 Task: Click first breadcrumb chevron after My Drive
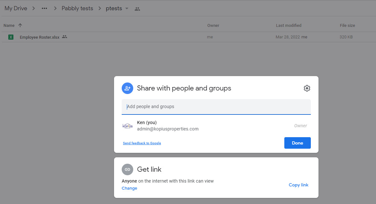[x=34, y=8]
